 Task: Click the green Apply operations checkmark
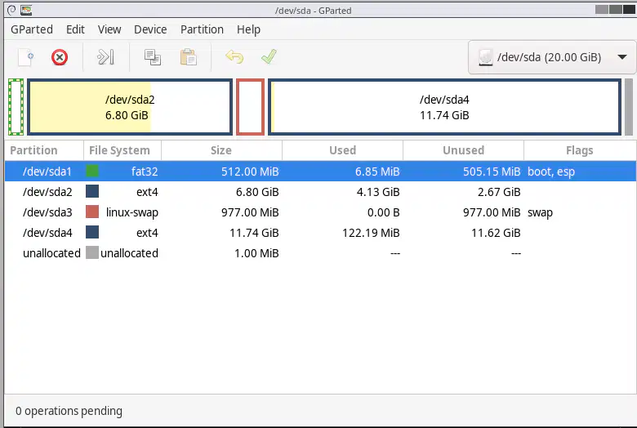[269, 57]
